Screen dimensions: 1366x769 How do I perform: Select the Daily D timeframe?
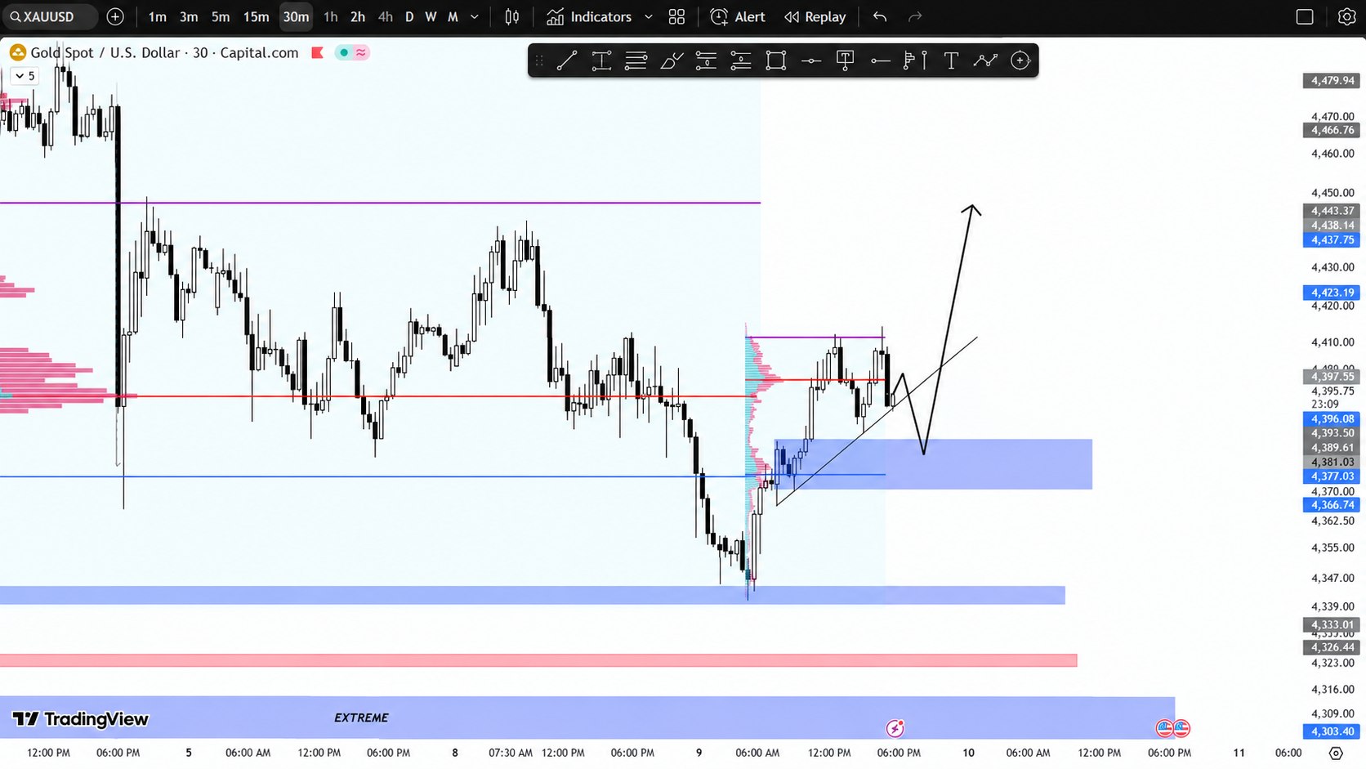409,16
